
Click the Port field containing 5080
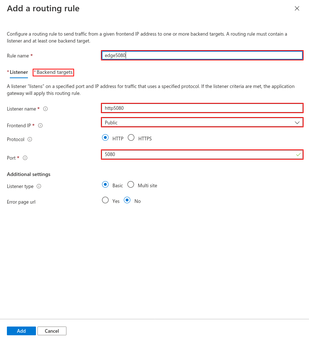(x=202, y=155)
